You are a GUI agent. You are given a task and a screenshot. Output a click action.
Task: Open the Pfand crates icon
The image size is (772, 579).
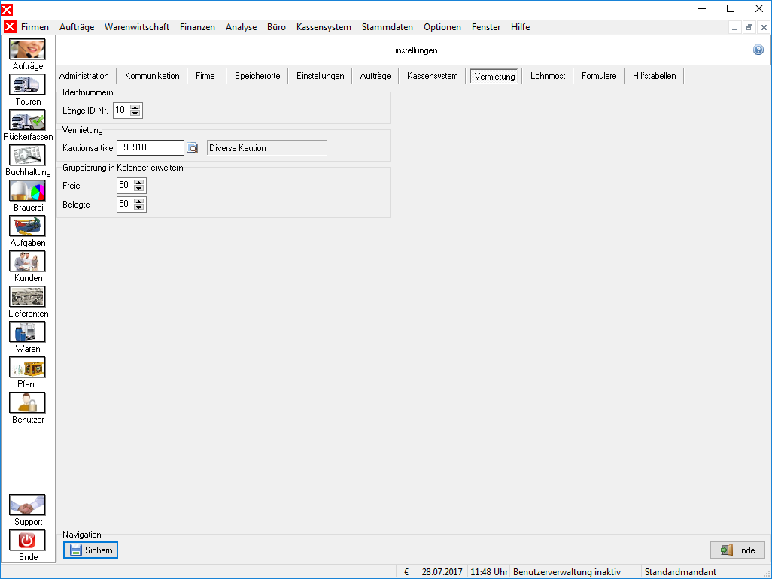(x=27, y=368)
